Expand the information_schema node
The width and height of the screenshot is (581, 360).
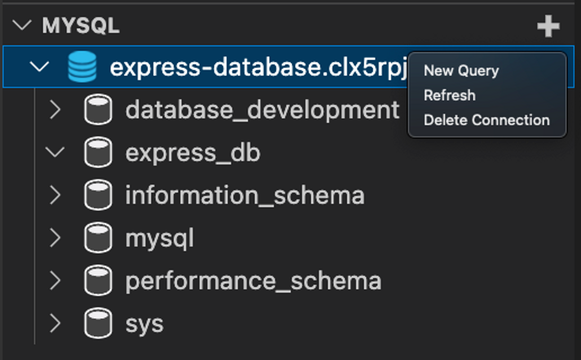point(55,195)
